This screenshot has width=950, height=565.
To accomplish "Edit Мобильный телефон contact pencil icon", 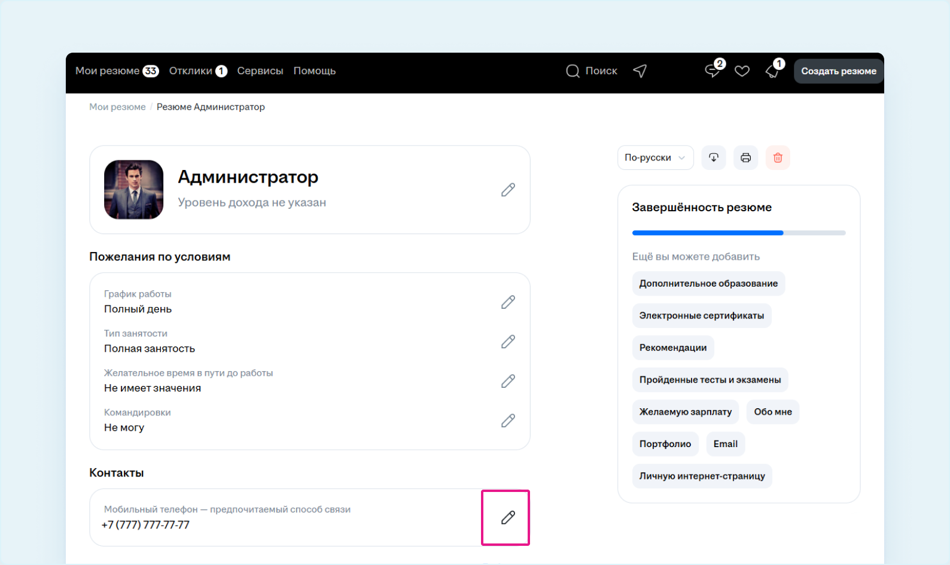I will tap(508, 518).
